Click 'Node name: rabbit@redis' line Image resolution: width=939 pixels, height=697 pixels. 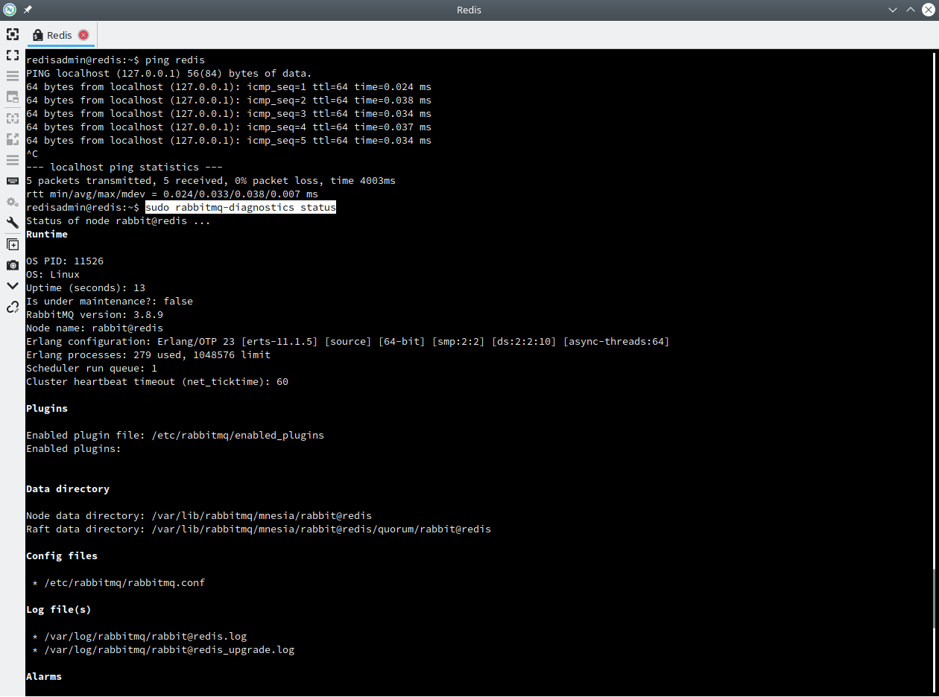coord(95,328)
